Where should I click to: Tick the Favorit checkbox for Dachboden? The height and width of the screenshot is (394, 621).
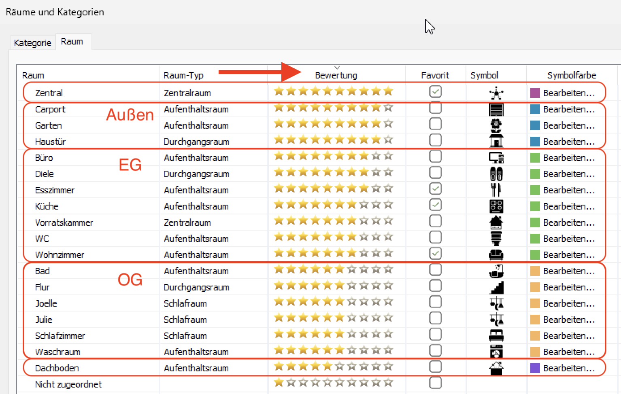pos(436,367)
